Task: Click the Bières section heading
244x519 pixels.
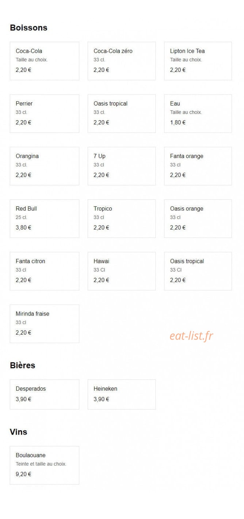Action: [x=22, y=365]
